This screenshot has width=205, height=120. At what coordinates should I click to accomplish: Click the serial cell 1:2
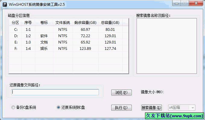(x=28, y=36)
